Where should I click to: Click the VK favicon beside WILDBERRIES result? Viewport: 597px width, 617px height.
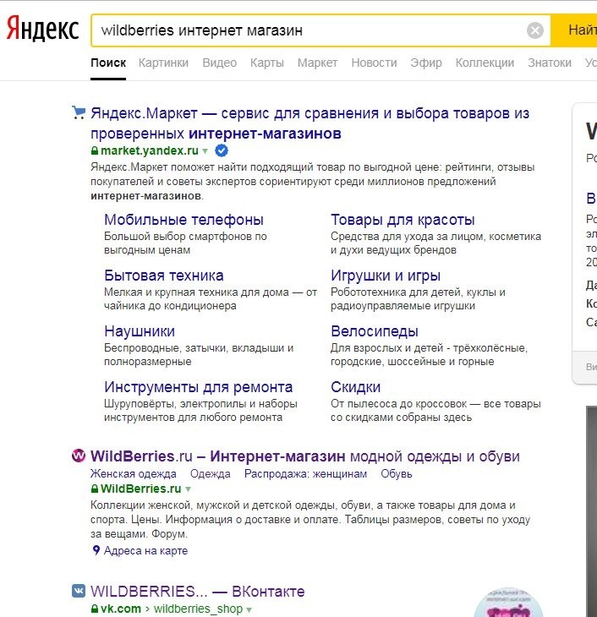point(79,591)
